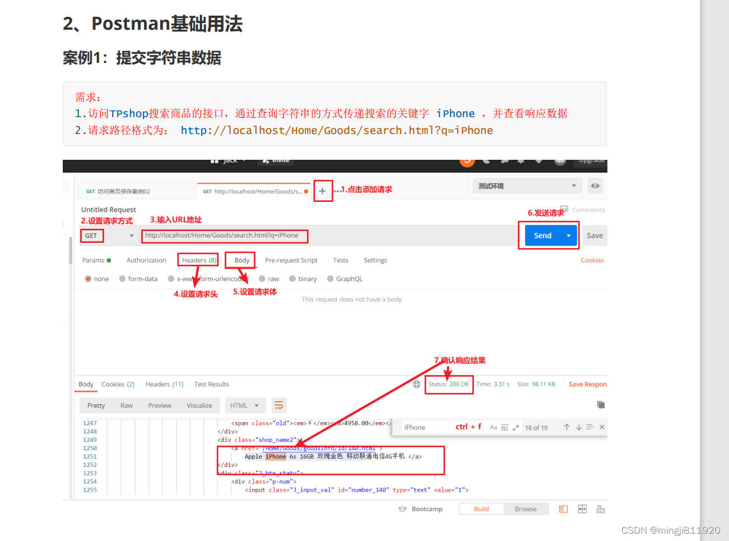Switch to two-pane layout icon
Viewport: 729px width, 541px height.
(x=582, y=509)
